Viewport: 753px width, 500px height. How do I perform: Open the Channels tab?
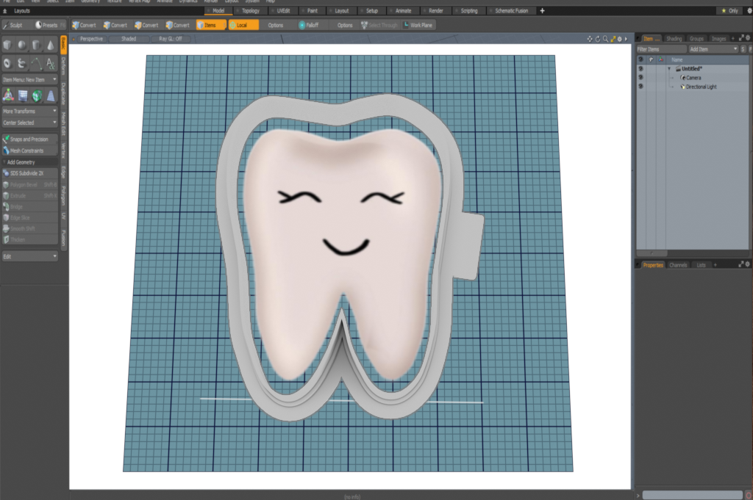click(x=678, y=264)
